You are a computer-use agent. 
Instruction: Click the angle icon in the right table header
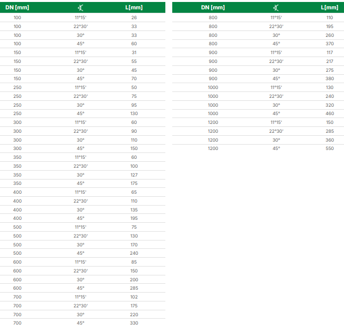pos(276,7)
